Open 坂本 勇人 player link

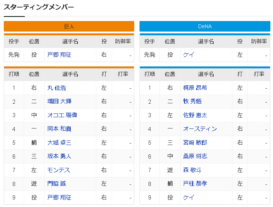[x=59, y=156]
